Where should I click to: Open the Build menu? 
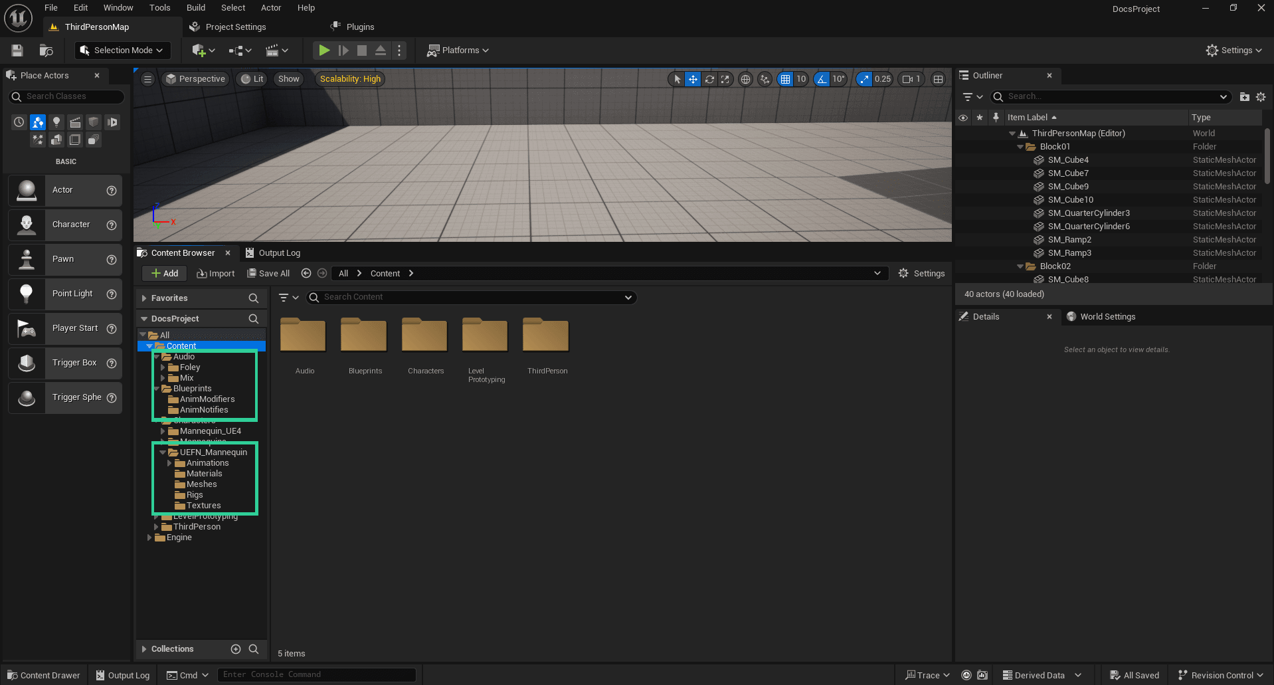point(196,8)
